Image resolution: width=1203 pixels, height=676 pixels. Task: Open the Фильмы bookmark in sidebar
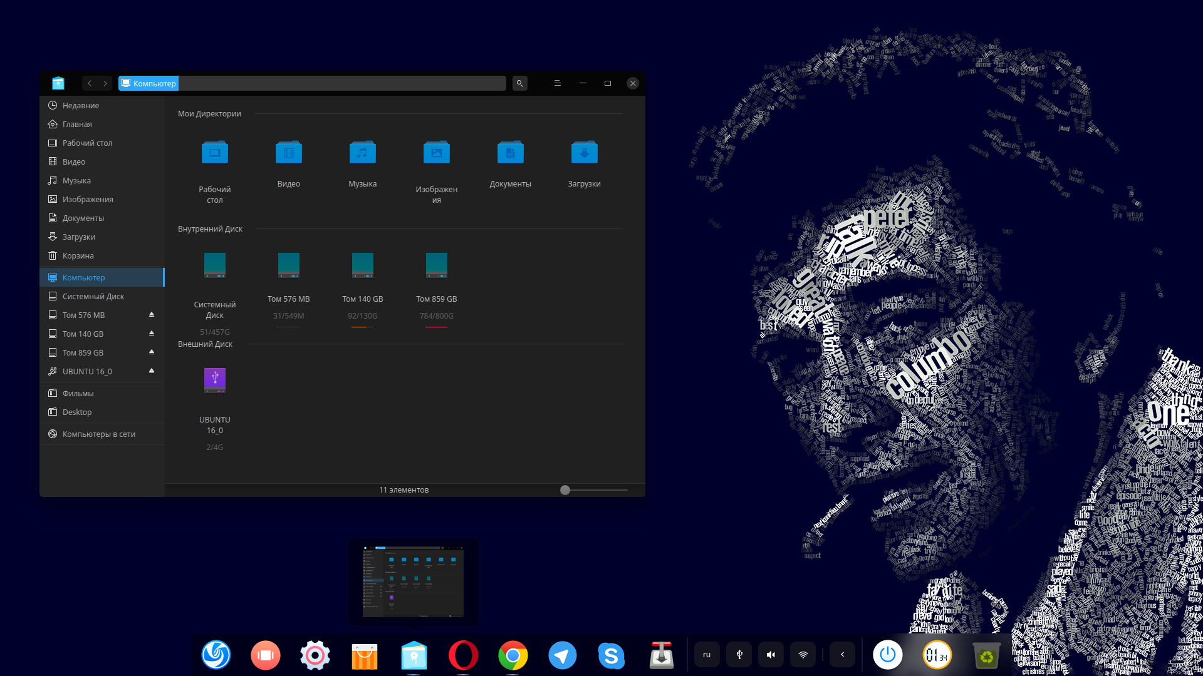point(102,393)
